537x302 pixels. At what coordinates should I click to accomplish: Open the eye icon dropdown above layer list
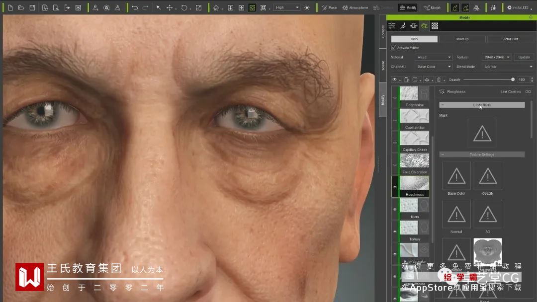click(x=396, y=79)
